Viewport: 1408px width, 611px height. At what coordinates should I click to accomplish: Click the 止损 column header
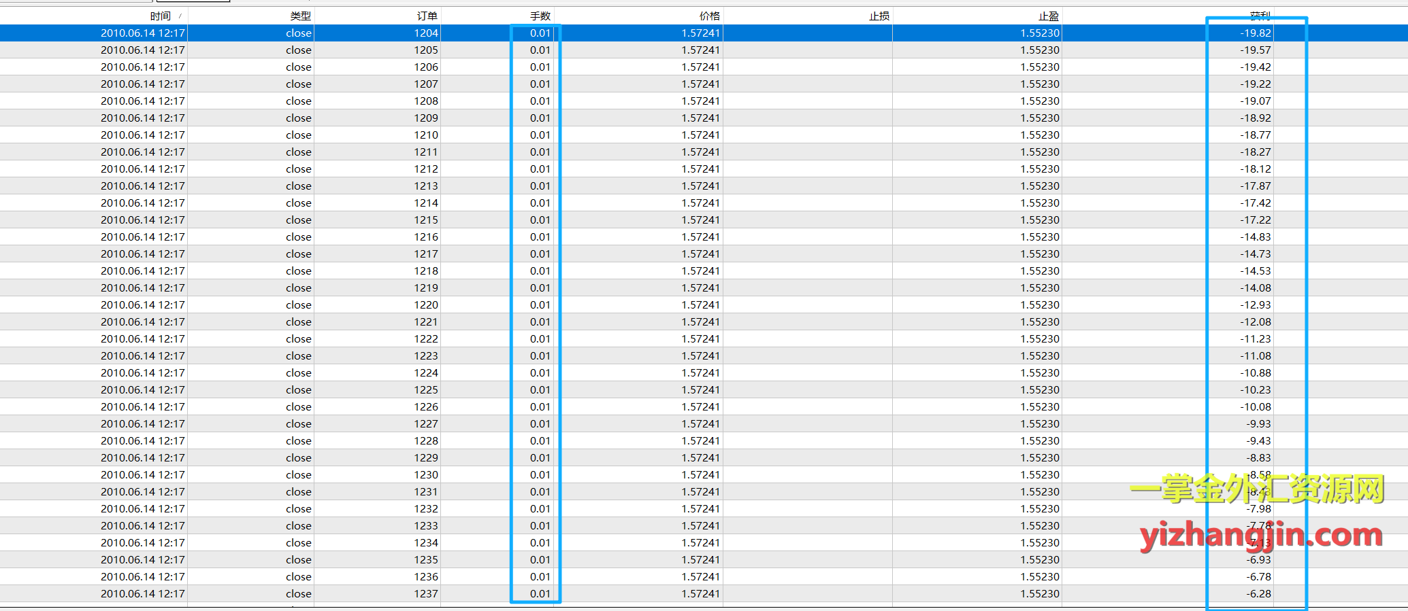tap(879, 16)
